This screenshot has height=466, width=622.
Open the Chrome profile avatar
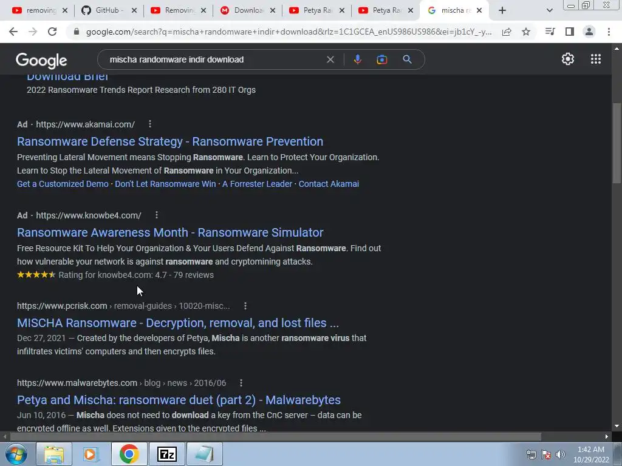tap(589, 32)
